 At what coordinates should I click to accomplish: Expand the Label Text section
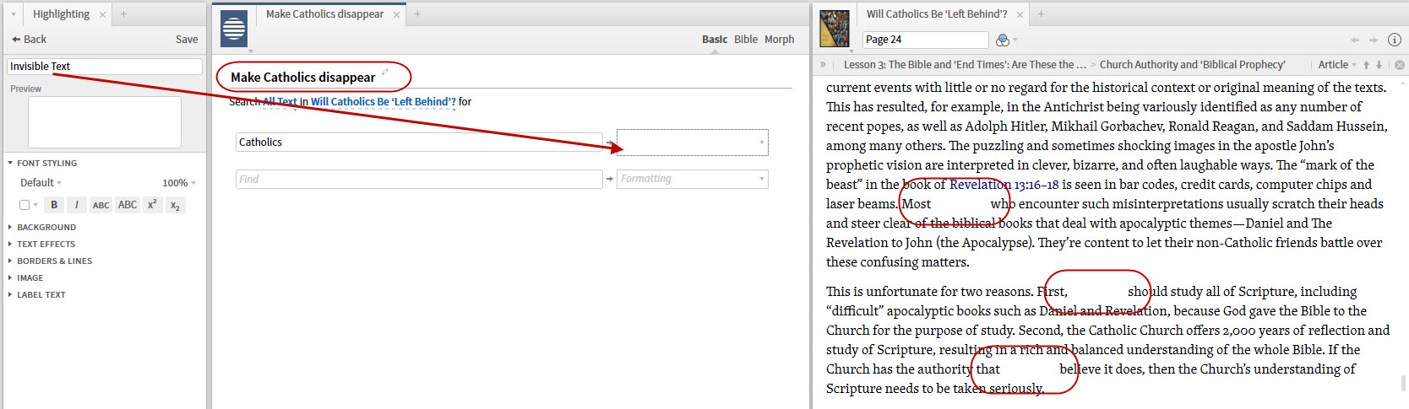click(x=36, y=295)
